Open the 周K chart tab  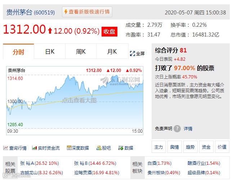(81, 52)
